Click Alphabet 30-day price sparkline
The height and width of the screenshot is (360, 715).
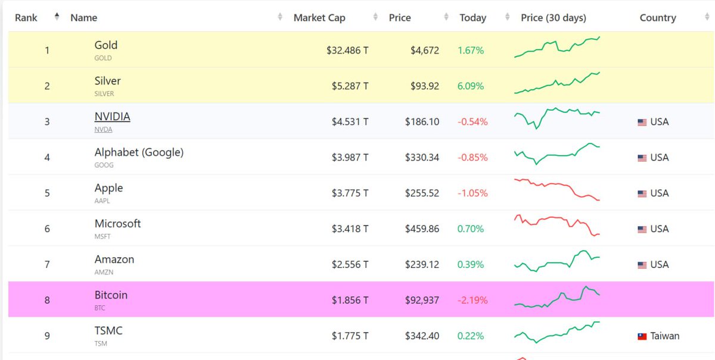(557, 154)
